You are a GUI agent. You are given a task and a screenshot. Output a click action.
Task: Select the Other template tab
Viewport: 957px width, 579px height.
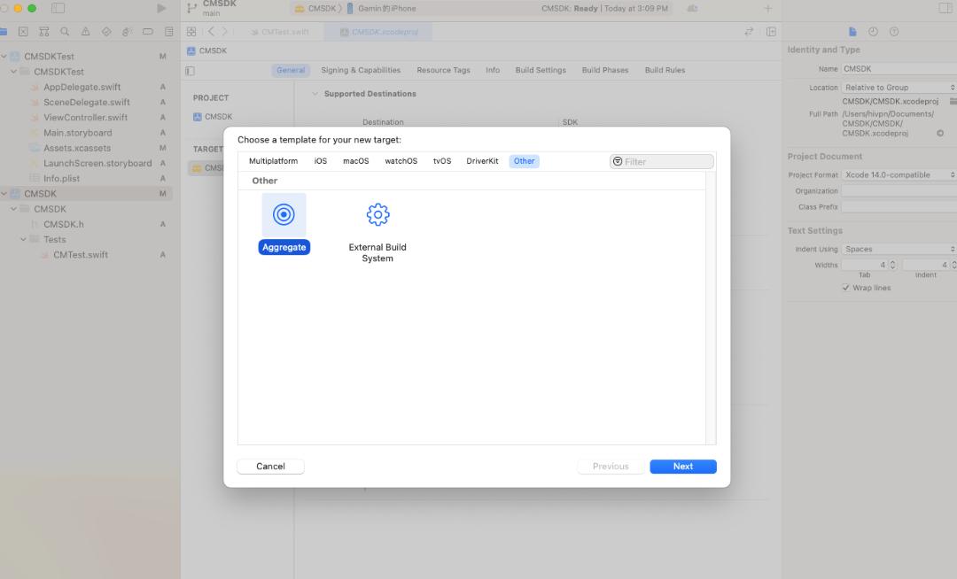coord(525,161)
